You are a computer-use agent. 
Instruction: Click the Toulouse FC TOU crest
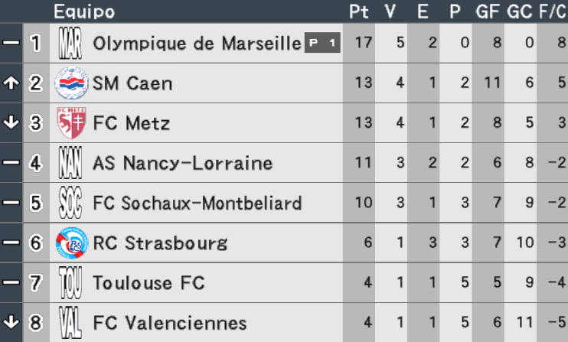click(70, 282)
